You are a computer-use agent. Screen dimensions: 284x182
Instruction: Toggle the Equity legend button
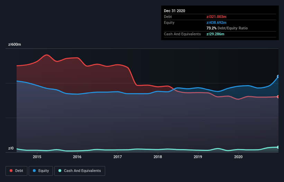[x=41, y=171]
